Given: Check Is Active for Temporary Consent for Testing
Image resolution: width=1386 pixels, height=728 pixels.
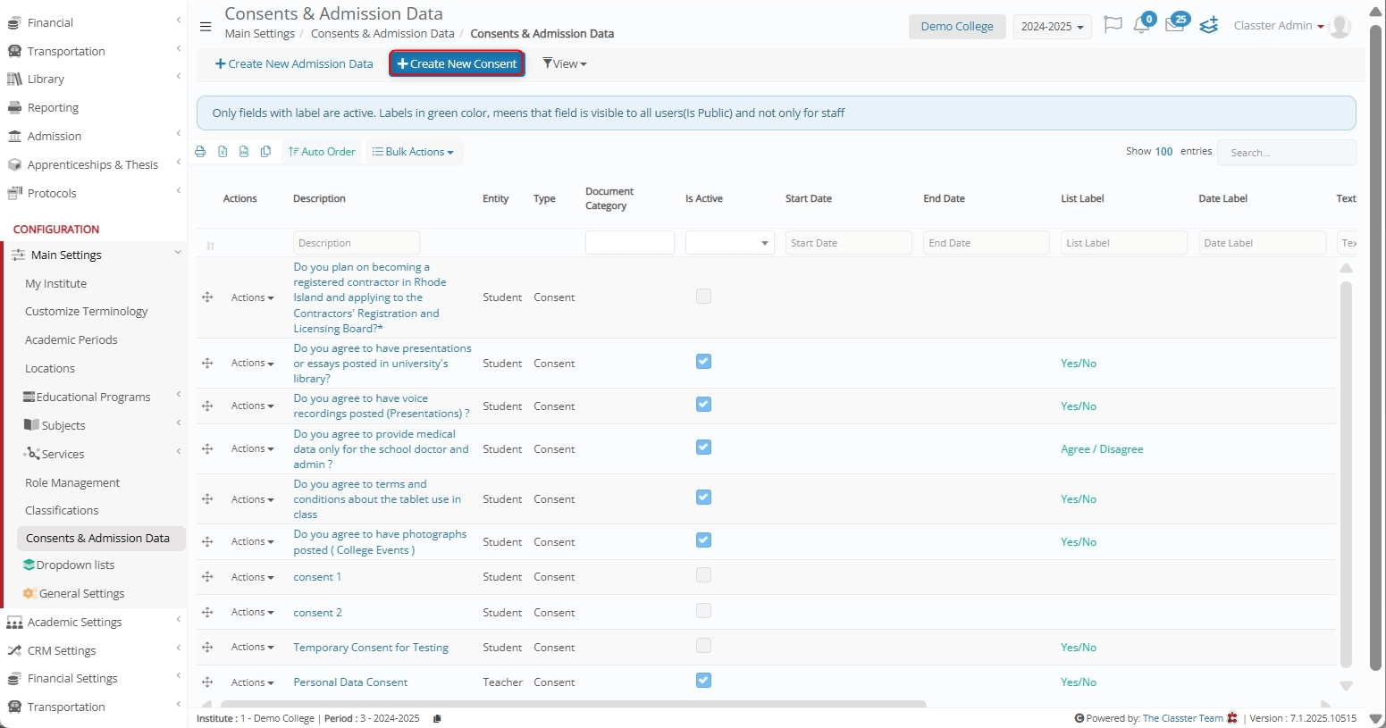Looking at the screenshot, I should pos(703,646).
